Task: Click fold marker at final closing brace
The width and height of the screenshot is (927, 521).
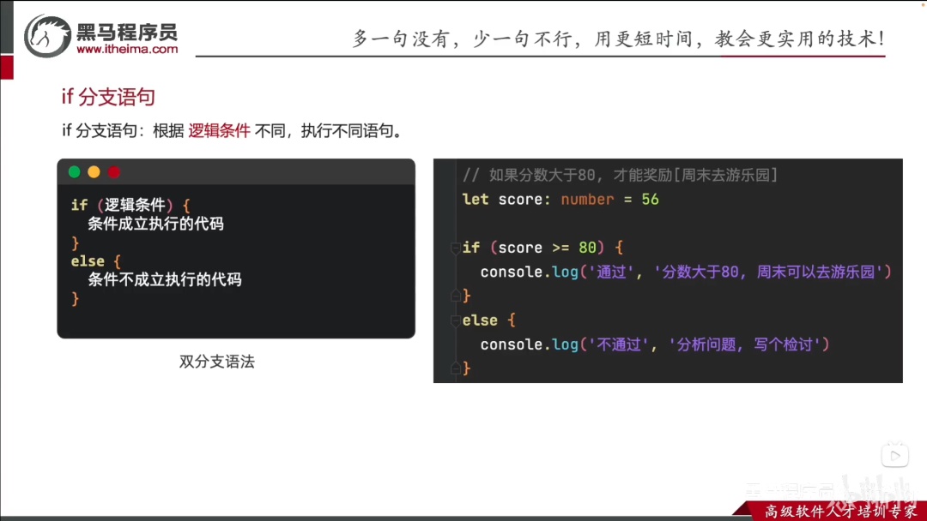Action: point(455,368)
